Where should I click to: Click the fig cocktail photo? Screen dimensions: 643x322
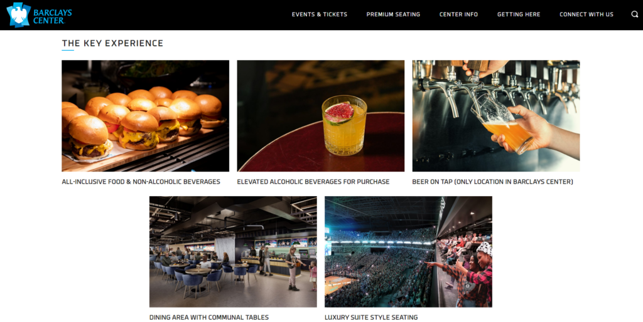[x=321, y=116]
